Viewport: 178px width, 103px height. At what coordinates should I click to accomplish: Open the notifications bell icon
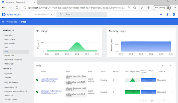pyautogui.click(x=167, y=14)
